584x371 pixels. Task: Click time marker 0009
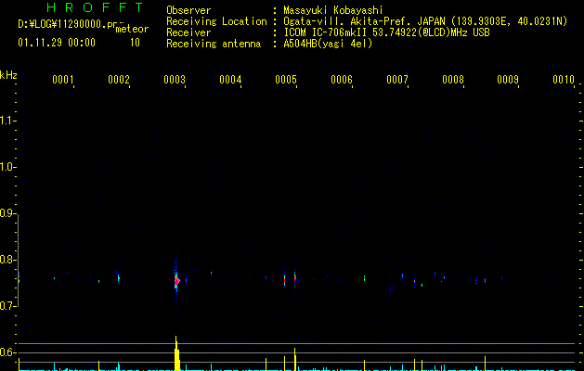tap(508, 80)
